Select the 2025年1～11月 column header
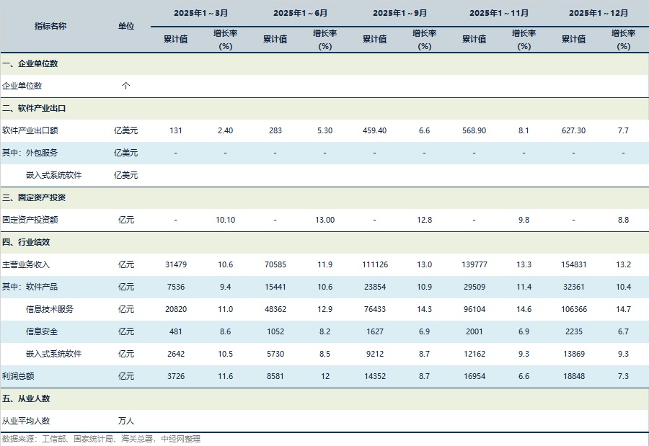Screen dimensions: 649x446 [499, 13]
